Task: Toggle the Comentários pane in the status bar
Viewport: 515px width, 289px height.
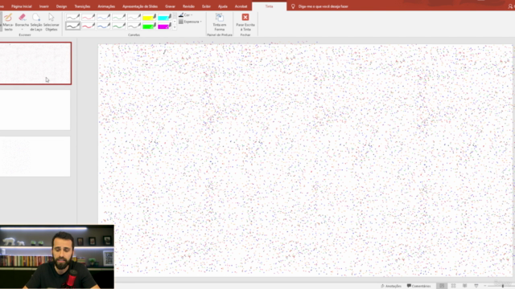Action: click(418, 286)
